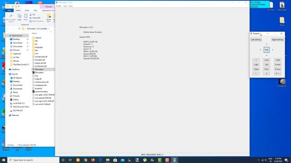
Task: Select Network in the navigation pane
Action: click(x=15, y=115)
